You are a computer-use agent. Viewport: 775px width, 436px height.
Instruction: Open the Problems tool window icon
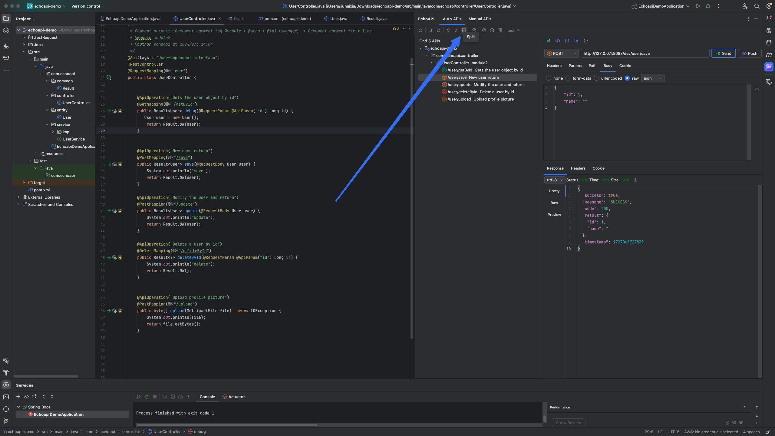(6, 409)
